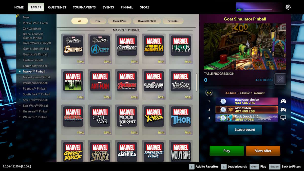Select the Wolverine table
Screen dimensions: 304x171
(181, 152)
